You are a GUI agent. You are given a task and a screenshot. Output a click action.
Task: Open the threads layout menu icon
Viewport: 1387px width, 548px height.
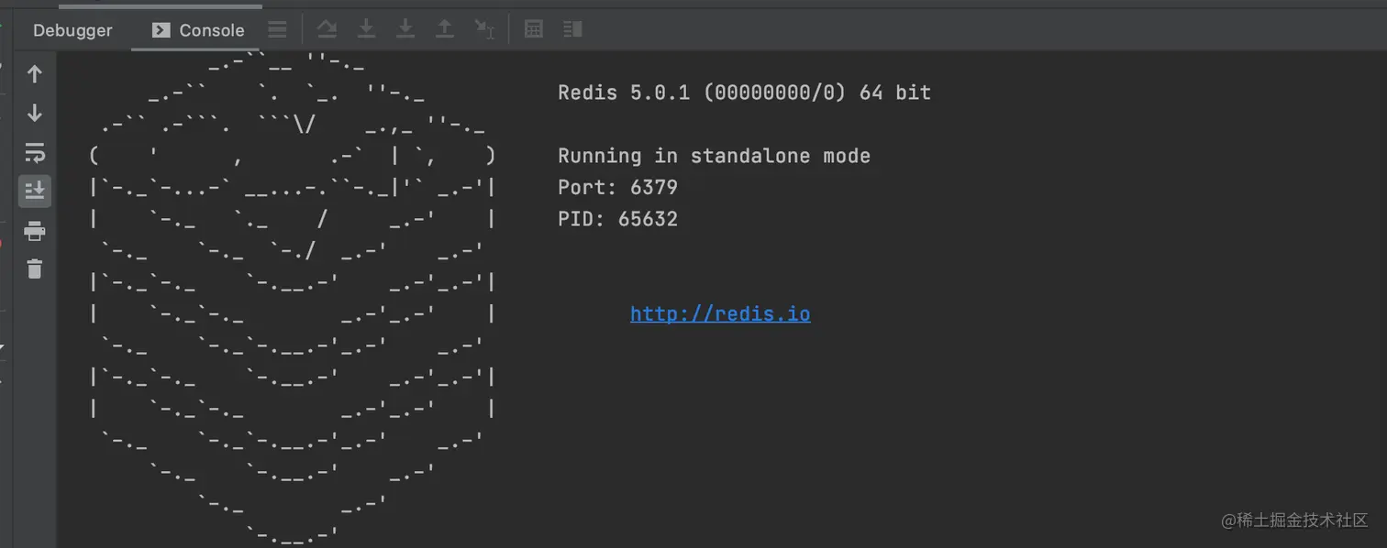tap(277, 30)
